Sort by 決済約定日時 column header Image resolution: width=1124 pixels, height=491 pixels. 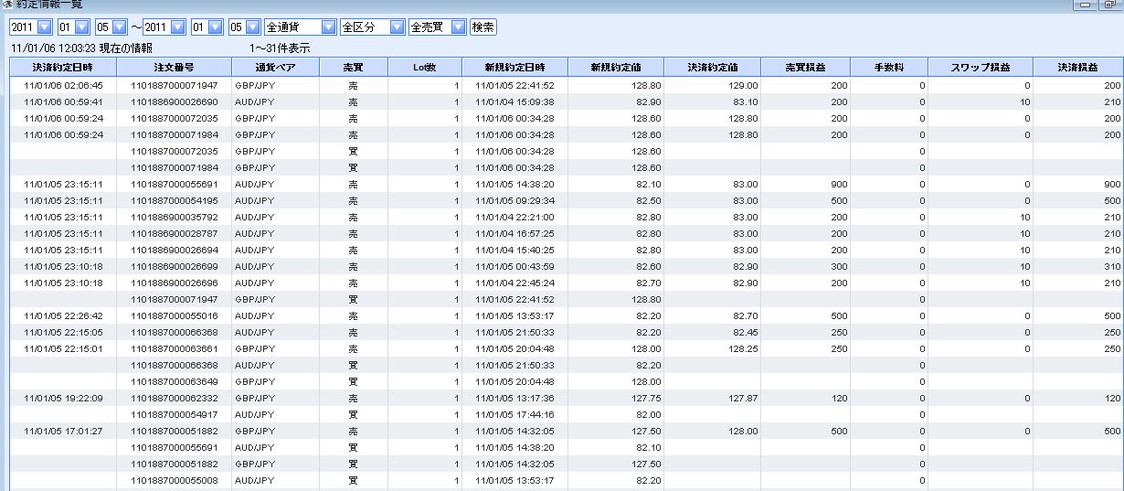62,68
